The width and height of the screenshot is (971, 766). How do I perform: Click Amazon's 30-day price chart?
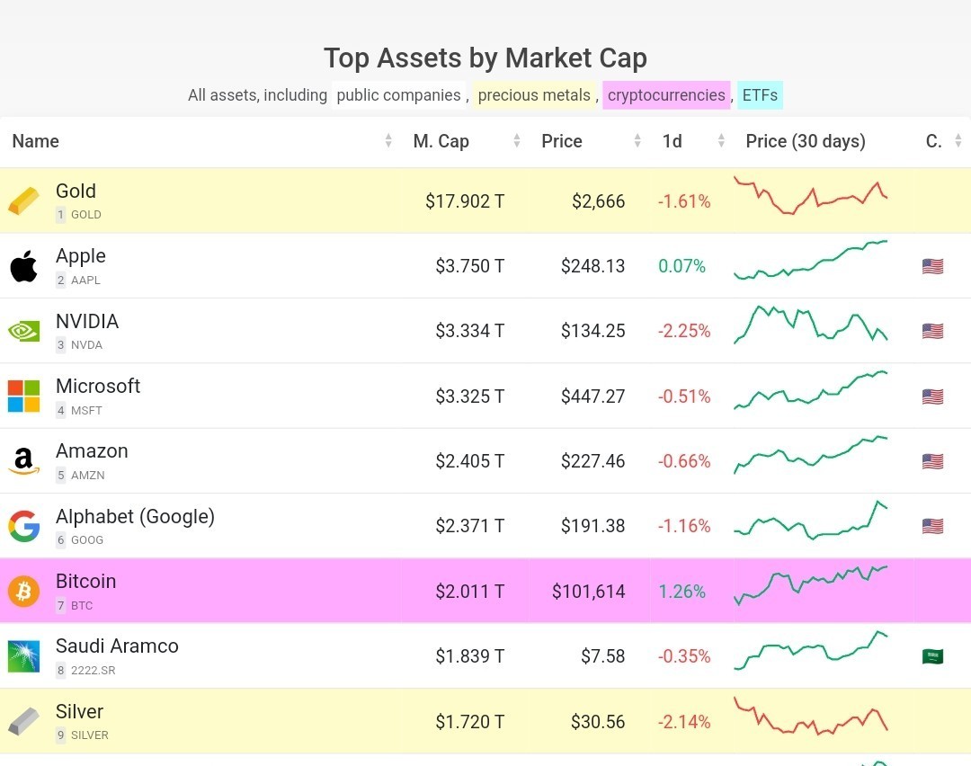811,455
